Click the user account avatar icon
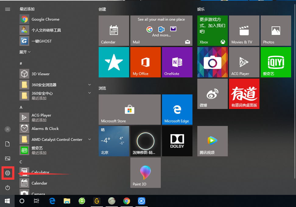296x207 pixels. (x=8, y=129)
